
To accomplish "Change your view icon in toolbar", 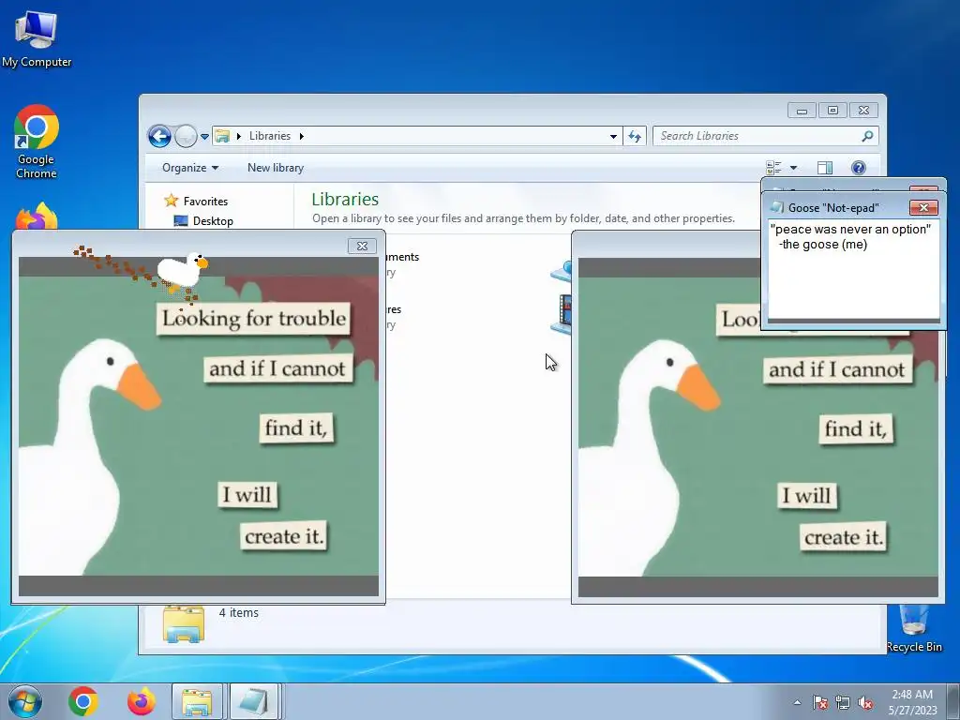I will (x=773, y=167).
